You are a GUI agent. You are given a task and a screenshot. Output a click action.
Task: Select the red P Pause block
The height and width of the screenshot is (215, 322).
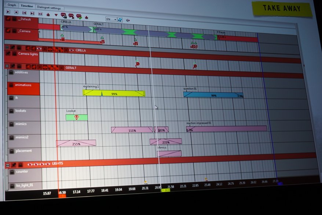pyautogui.click(x=238, y=39)
